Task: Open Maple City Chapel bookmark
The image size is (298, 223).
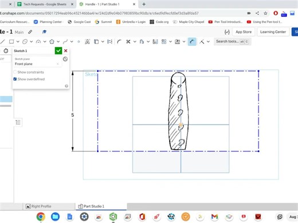Action: tap(189, 22)
